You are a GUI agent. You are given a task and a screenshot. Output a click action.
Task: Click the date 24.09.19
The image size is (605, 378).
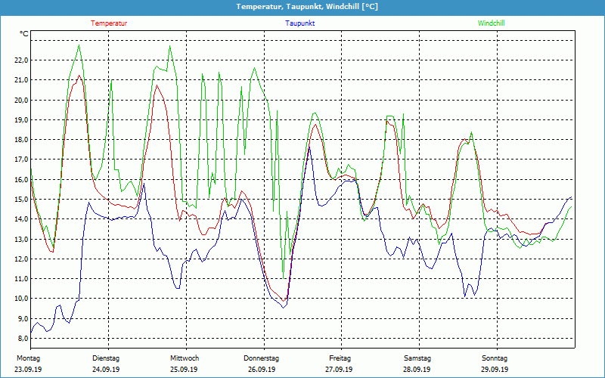click(x=106, y=370)
